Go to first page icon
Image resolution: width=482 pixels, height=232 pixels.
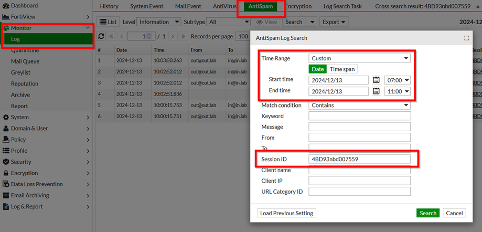(x=111, y=36)
